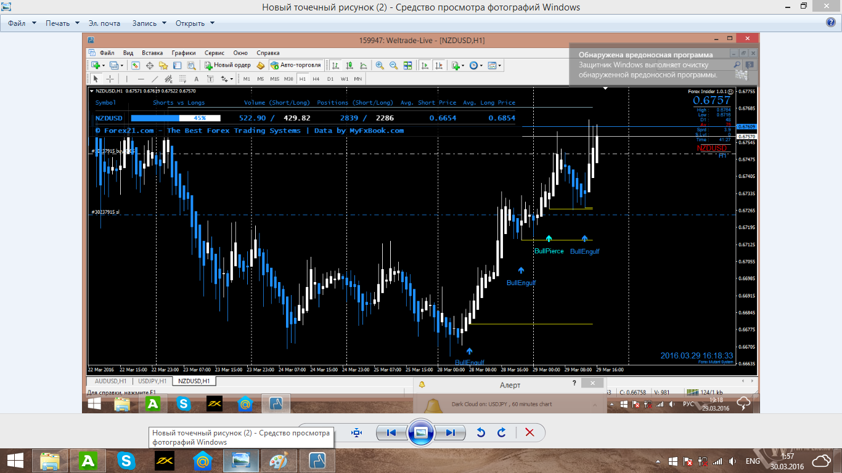Click the zoom out magnifier icon
Viewport: 842px width, 473px height.
pos(393,65)
